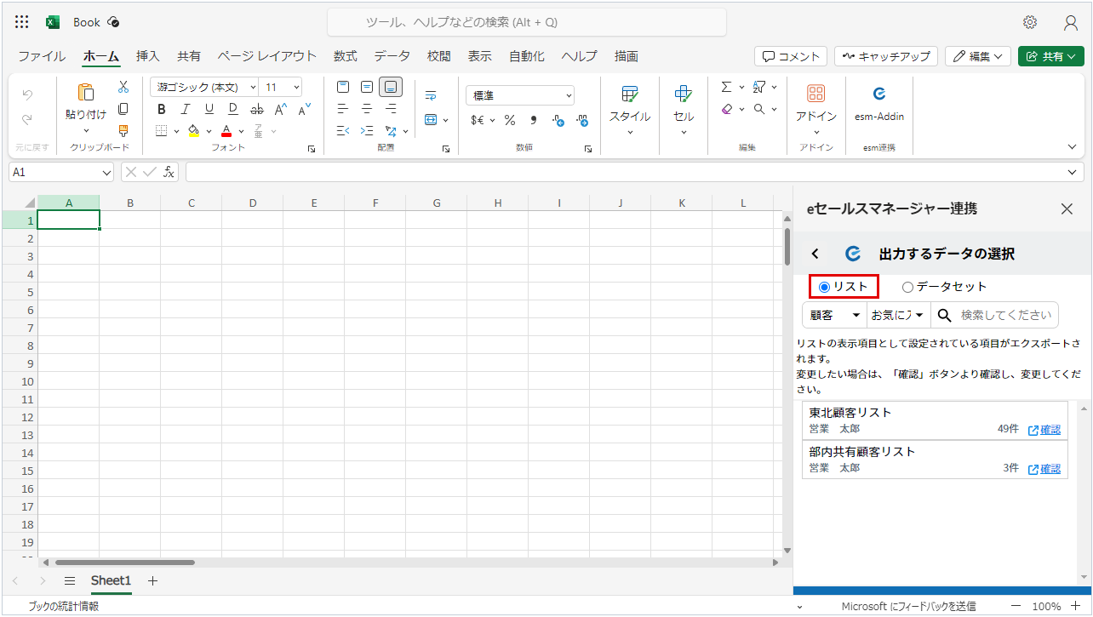Click the Decrease Indent icon
This screenshot has height=617, width=1093.
pyautogui.click(x=343, y=131)
